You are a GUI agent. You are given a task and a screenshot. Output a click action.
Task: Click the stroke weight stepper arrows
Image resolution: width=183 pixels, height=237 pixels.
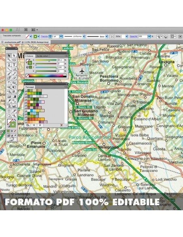(51, 37)
